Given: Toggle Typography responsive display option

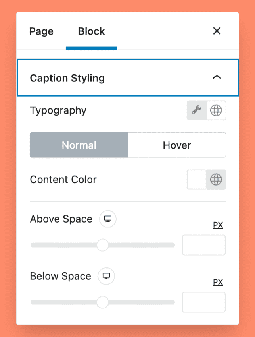Looking at the screenshot, I should [216, 110].
